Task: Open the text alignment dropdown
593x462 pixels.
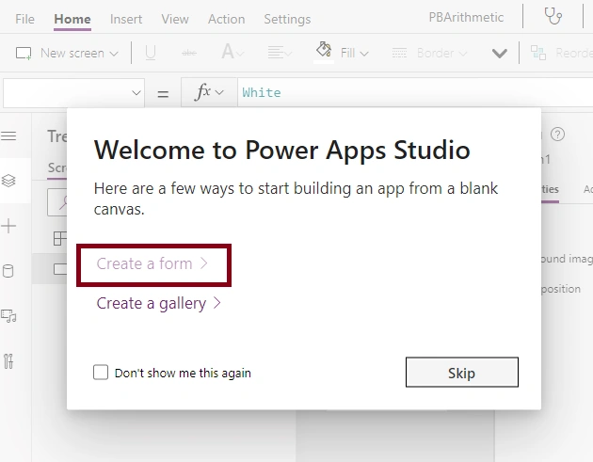Action: pyautogui.click(x=280, y=53)
